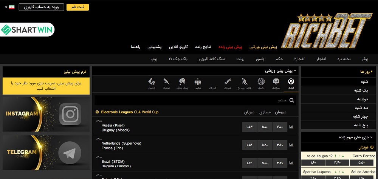Image resolution: width=378 pixels, height=179 pixels.
Task: Open راهنما help menu item
Action: click(x=135, y=47)
